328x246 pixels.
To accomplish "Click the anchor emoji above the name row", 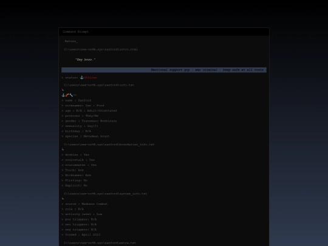I will (63, 95).
